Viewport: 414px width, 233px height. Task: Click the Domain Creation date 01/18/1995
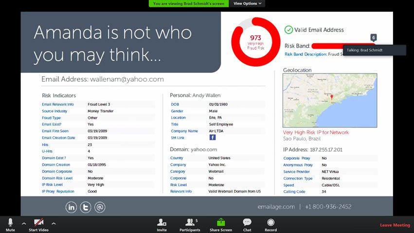pos(97,165)
